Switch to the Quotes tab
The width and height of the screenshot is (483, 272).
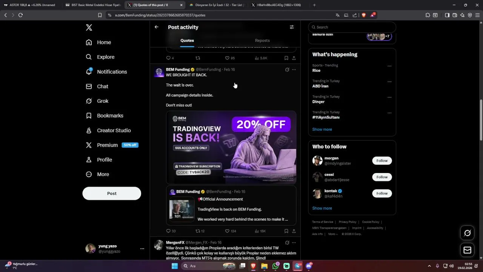[187, 40]
